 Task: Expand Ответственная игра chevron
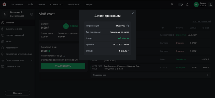(32, 60)
